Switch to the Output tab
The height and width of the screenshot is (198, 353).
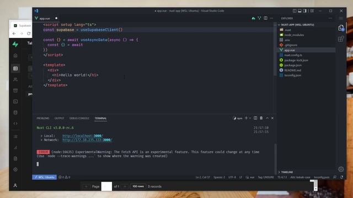coord(59,118)
